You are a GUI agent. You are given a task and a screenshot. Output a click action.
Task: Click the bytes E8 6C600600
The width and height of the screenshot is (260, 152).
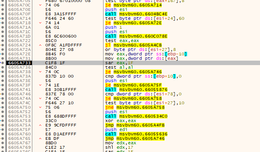61,36
